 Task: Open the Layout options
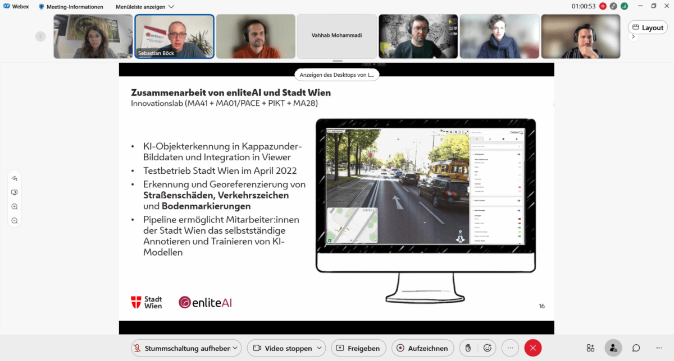(x=648, y=27)
